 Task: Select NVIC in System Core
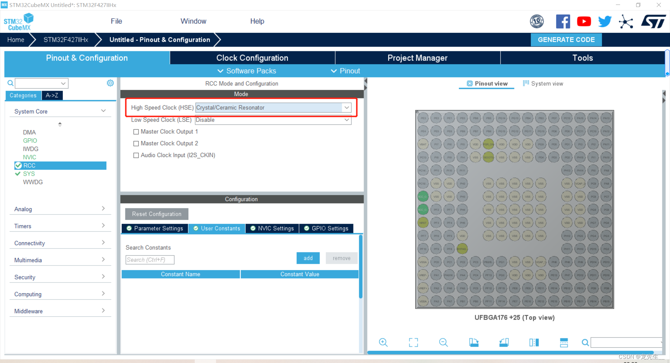[30, 157]
